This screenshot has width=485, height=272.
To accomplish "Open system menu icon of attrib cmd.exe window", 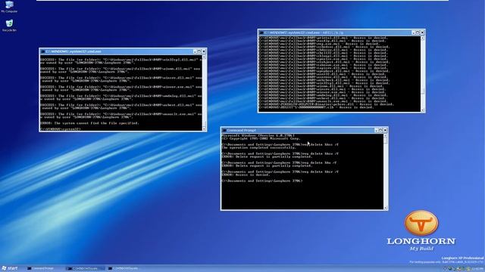I will point(261,32).
